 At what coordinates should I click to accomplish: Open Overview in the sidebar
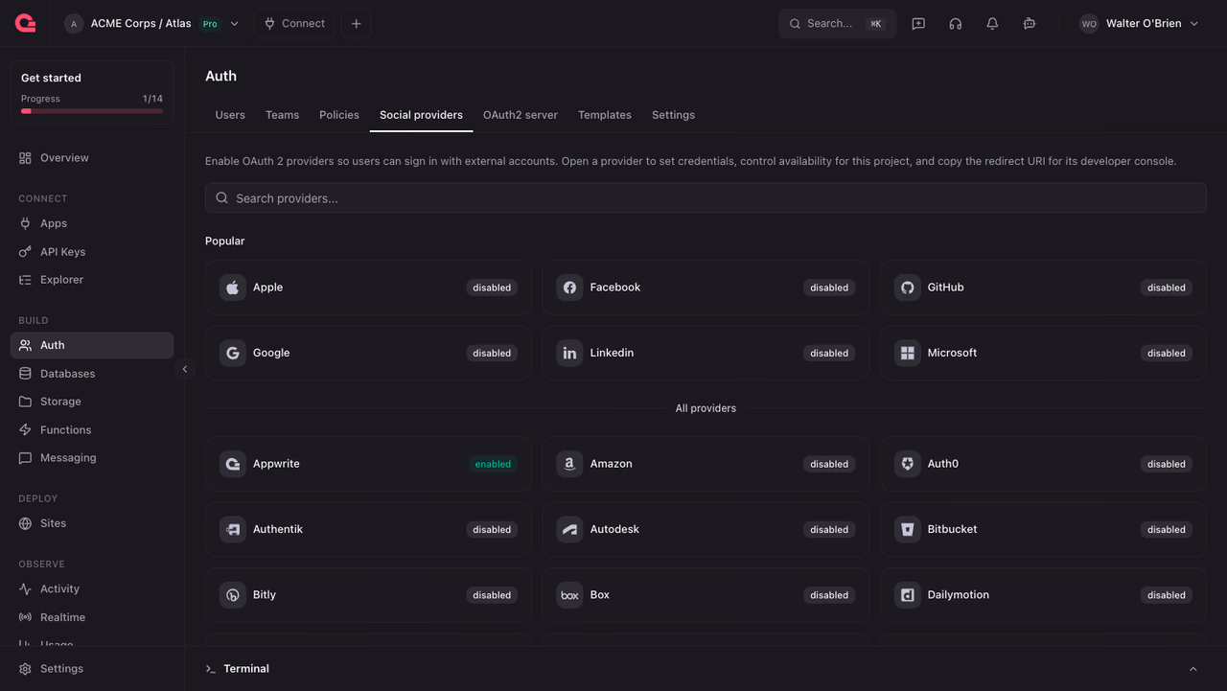pyautogui.click(x=92, y=158)
